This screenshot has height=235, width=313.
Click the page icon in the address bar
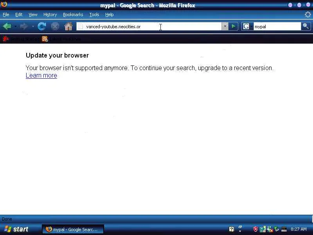click(x=81, y=26)
